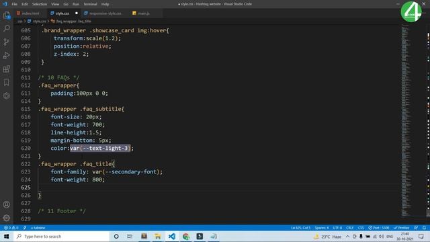Open the Terminal menu
430x242 pixels.
(90, 4)
